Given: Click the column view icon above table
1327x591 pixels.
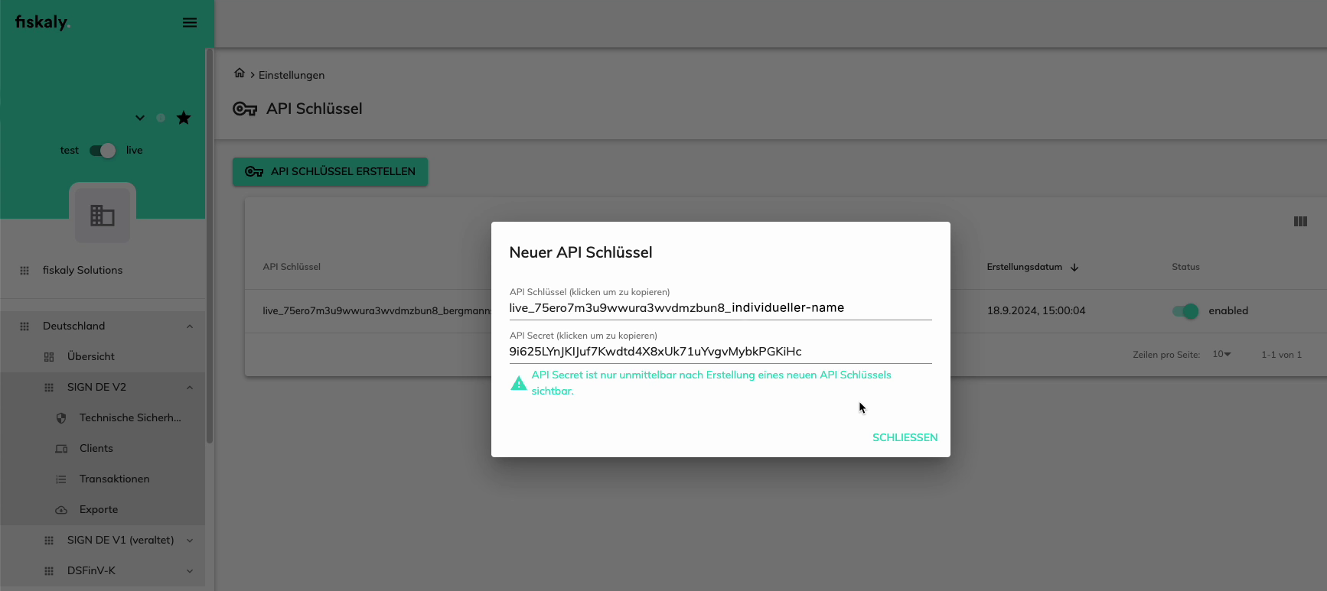Looking at the screenshot, I should pyautogui.click(x=1300, y=222).
